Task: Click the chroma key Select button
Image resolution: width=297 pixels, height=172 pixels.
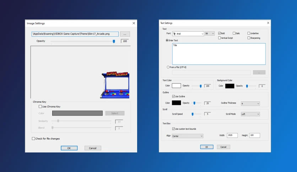Action: click(x=115, y=113)
